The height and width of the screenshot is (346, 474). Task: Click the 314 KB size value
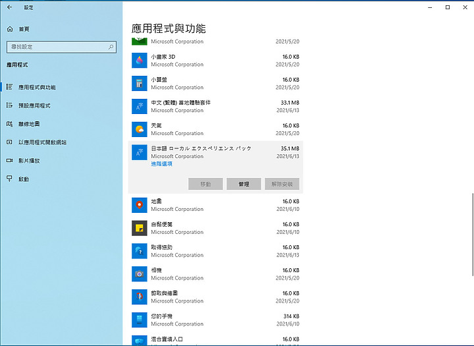(292, 316)
